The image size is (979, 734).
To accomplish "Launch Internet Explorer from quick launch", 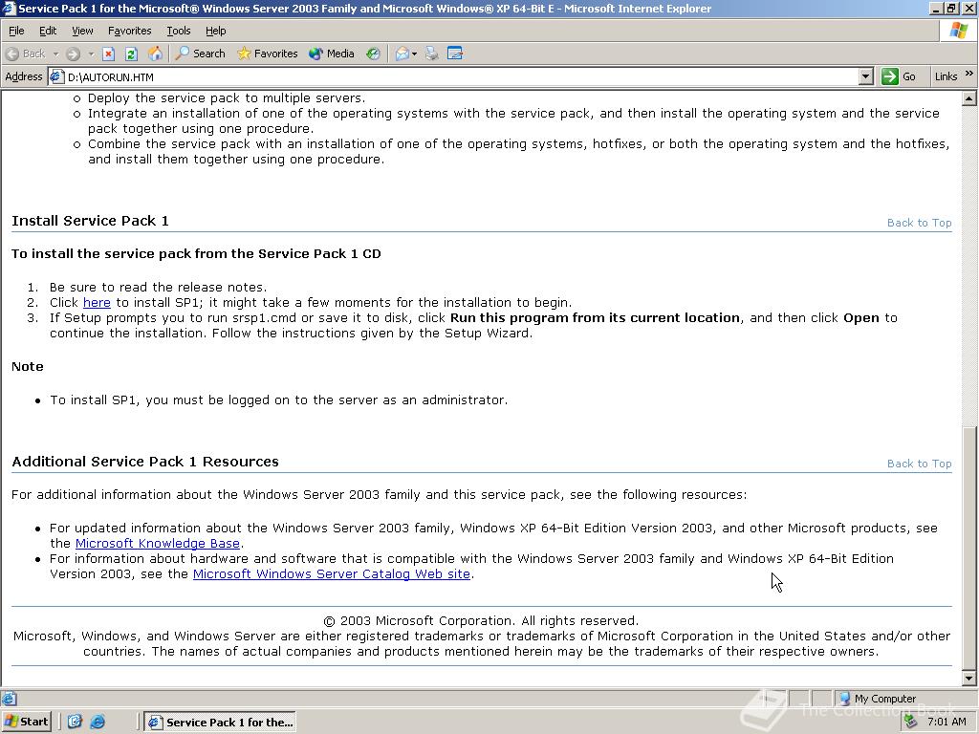I will pyautogui.click(x=98, y=722).
